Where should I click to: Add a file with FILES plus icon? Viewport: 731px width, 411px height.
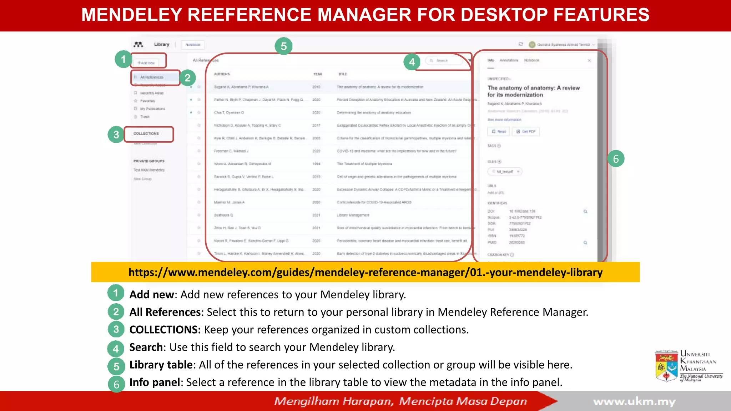click(499, 162)
